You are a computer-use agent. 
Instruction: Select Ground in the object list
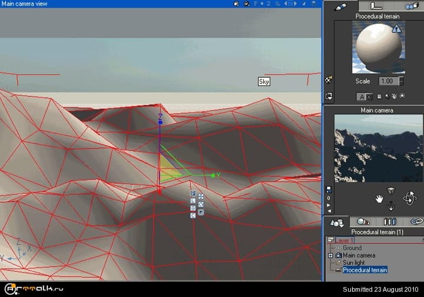click(x=352, y=248)
